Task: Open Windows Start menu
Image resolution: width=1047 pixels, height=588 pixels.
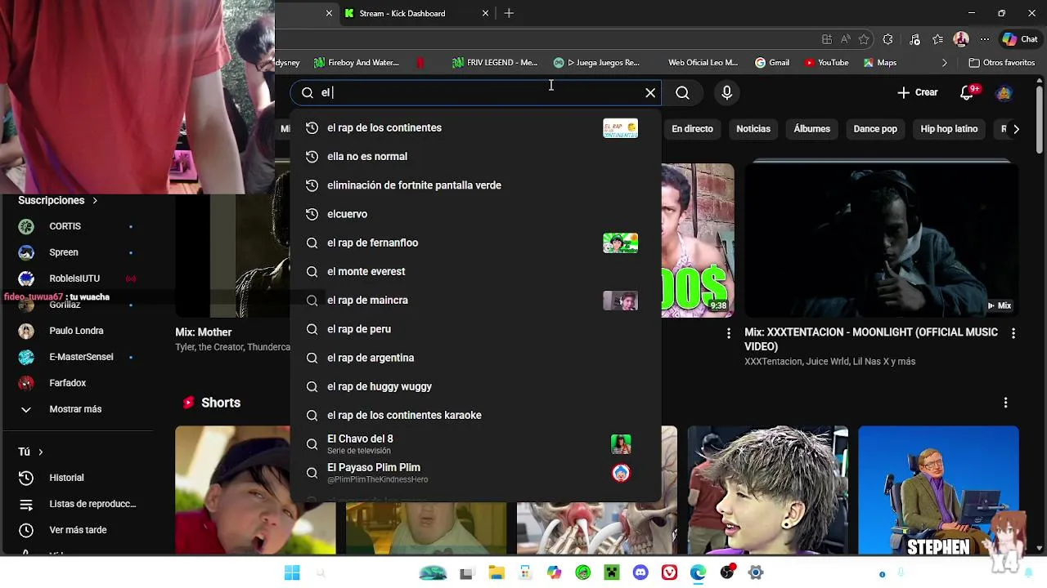Action: [292, 573]
